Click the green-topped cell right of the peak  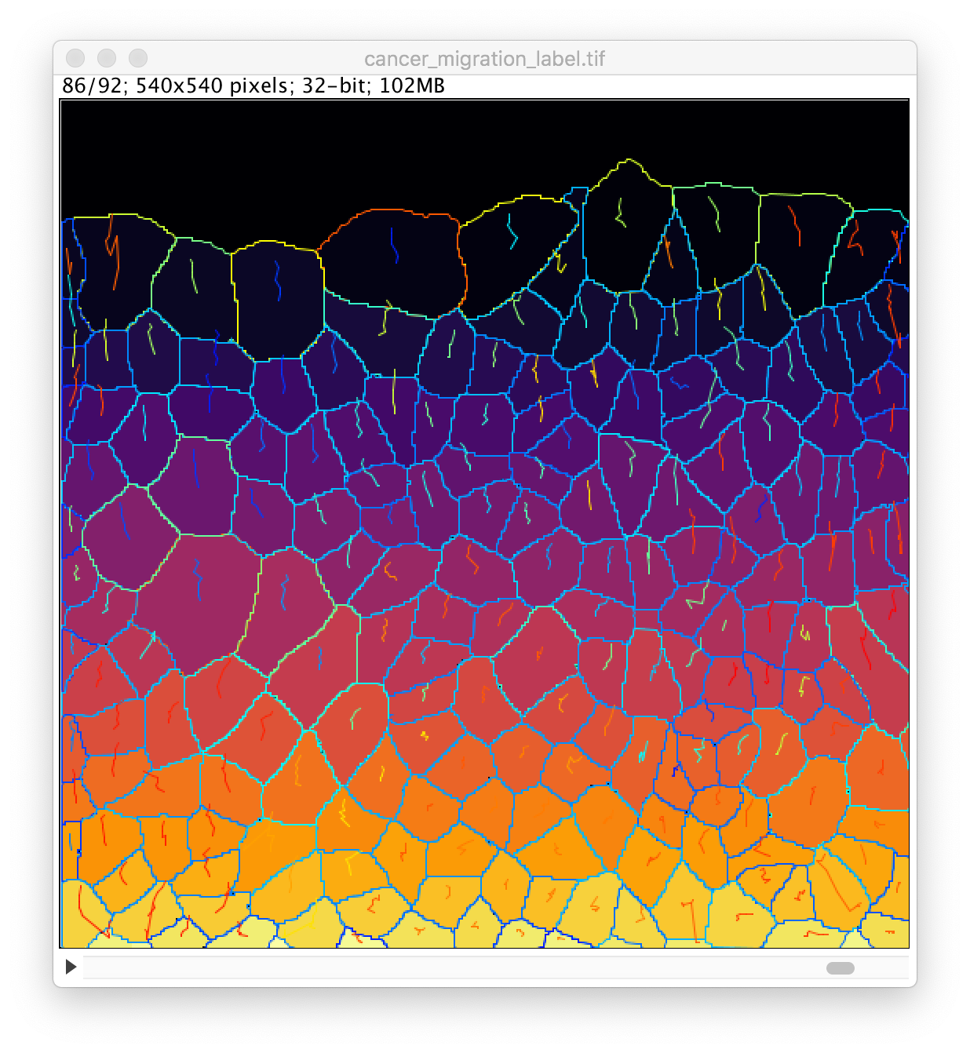pyautogui.click(x=714, y=235)
